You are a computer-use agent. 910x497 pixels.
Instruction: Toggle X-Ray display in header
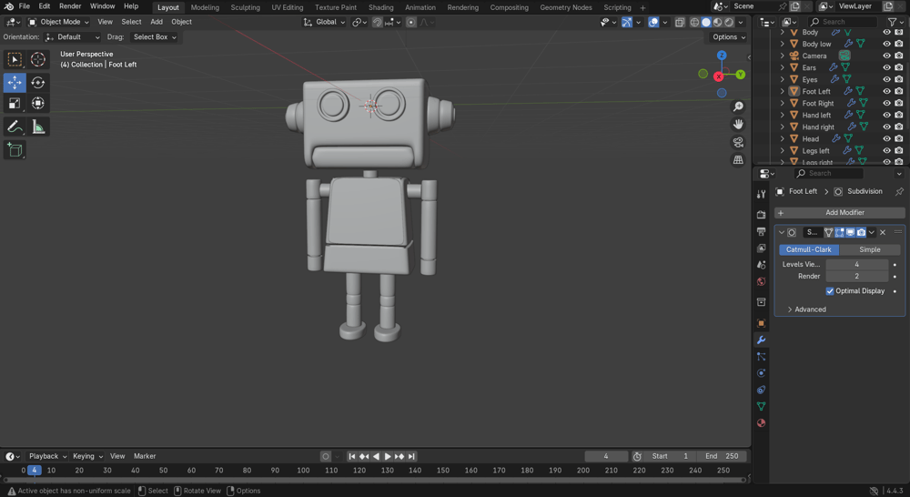680,22
